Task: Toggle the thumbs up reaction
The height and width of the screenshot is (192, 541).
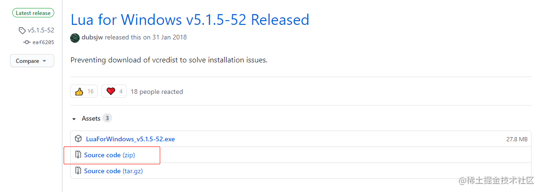Action: pyautogui.click(x=84, y=91)
